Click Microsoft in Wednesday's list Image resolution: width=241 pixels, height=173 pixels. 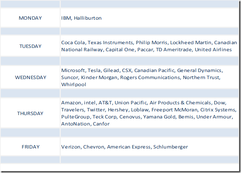[x=73, y=71]
